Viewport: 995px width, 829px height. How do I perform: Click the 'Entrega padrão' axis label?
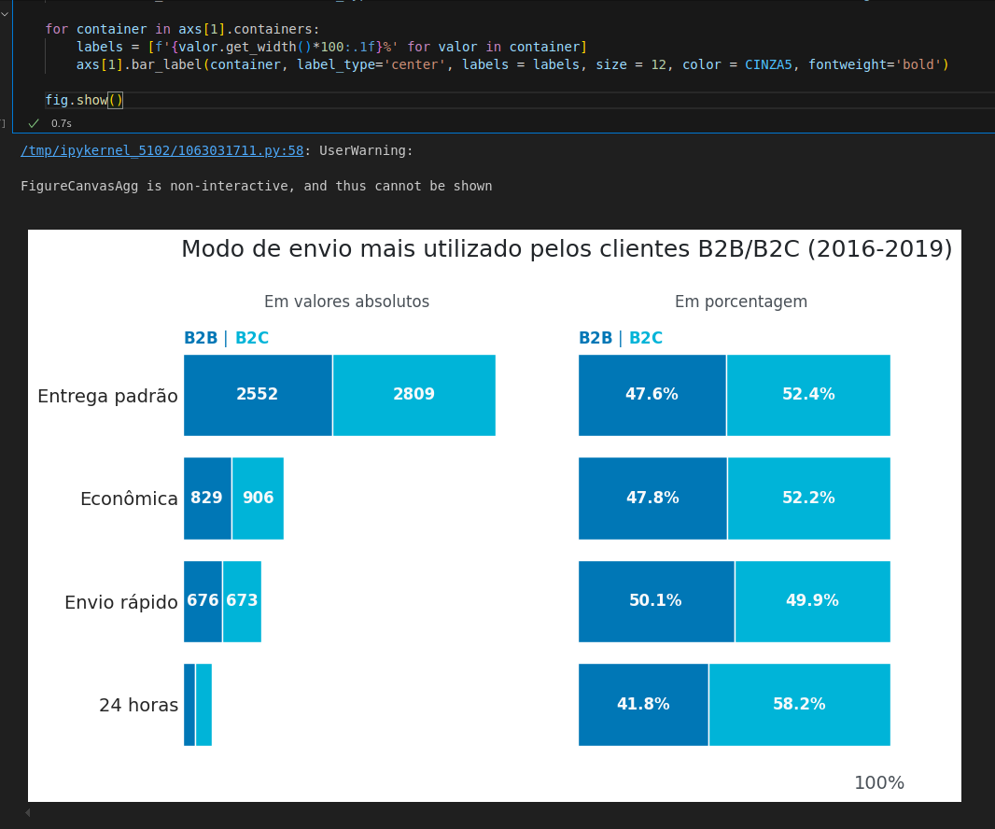tap(107, 396)
